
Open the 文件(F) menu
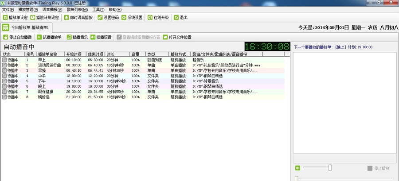pyautogui.click(x=8, y=10)
